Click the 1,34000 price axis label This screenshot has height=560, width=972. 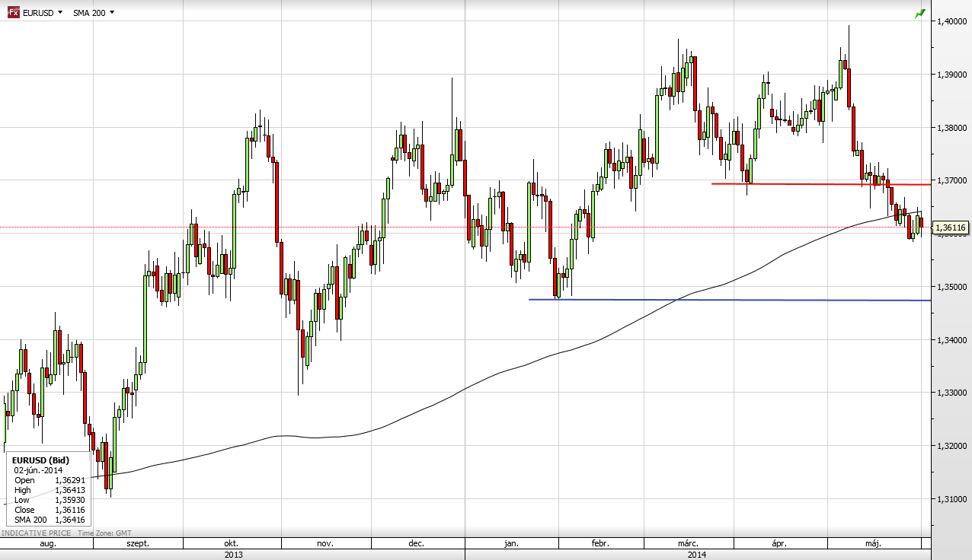951,340
